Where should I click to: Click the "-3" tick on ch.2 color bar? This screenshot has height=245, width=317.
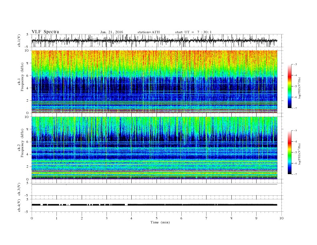(x=295, y=131)
